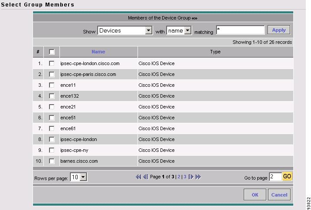Tick the ence21 checkbox

pos(52,107)
